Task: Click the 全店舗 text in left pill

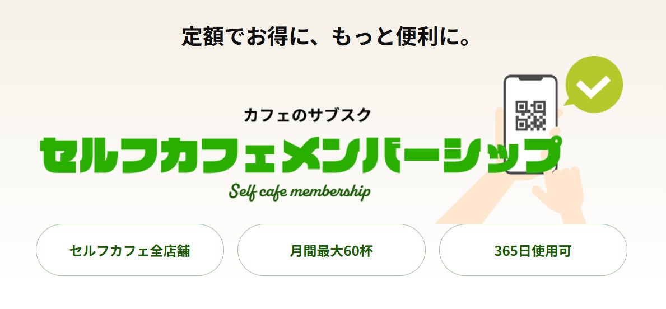Action: point(170,251)
